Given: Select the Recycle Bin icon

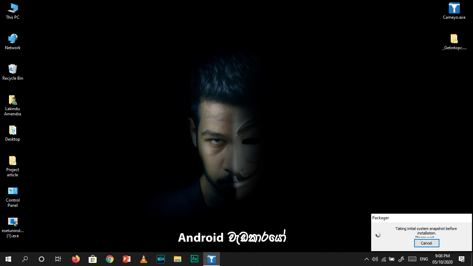Looking at the screenshot, I should [13, 72].
